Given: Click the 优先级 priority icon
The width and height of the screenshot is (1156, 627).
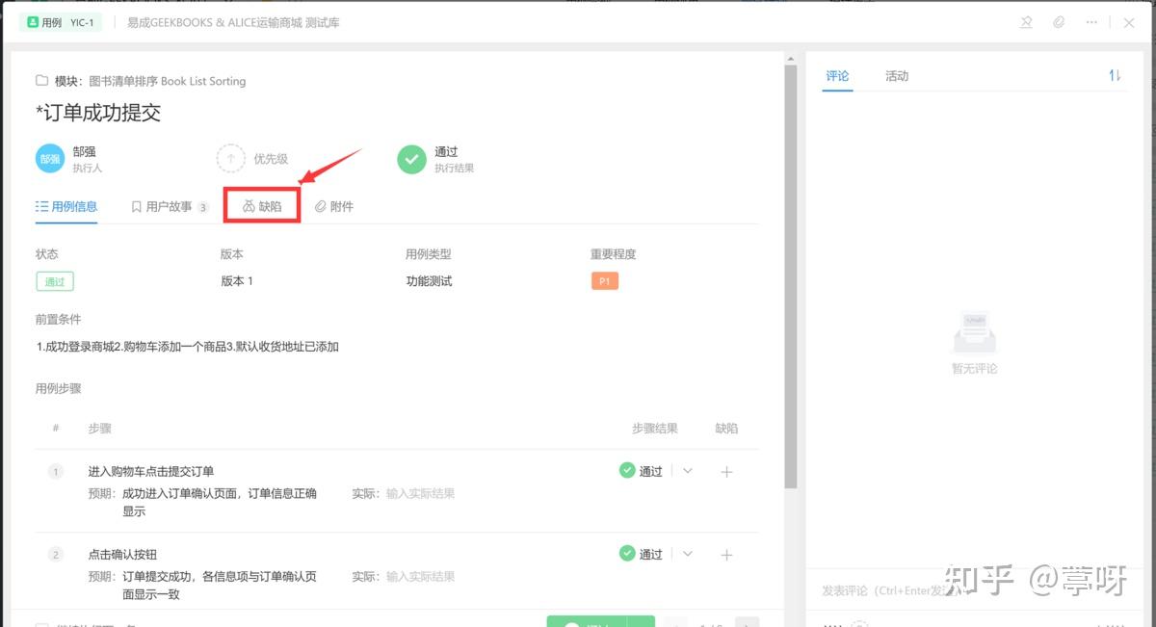Looking at the screenshot, I should pos(231,157).
